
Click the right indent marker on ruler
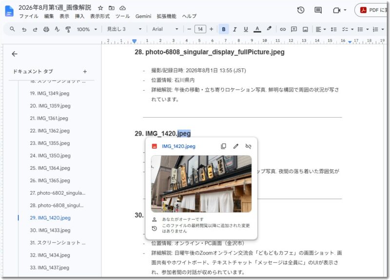pos(350,42)
